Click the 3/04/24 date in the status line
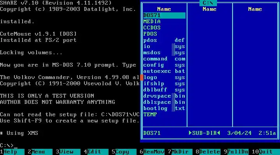Viewport: 280px width, 155px height. 240,133
